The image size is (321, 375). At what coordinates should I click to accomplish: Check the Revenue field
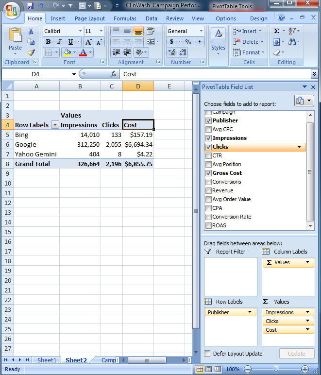point(208,190)
